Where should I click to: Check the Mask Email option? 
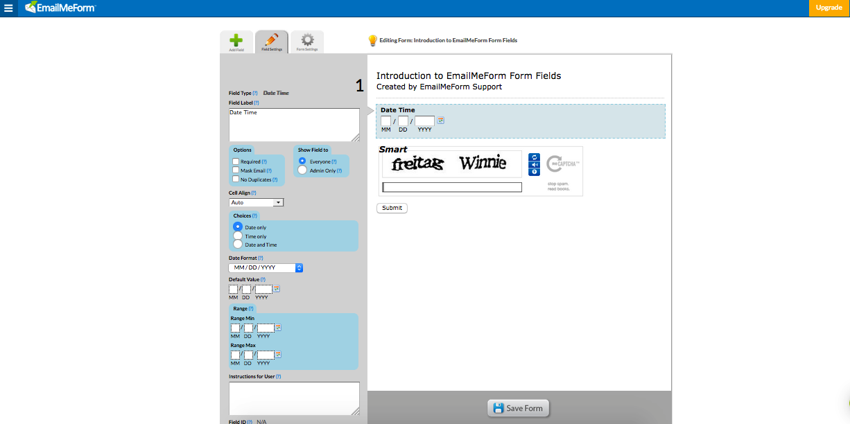pyautogui.click(x=236, y=170)
